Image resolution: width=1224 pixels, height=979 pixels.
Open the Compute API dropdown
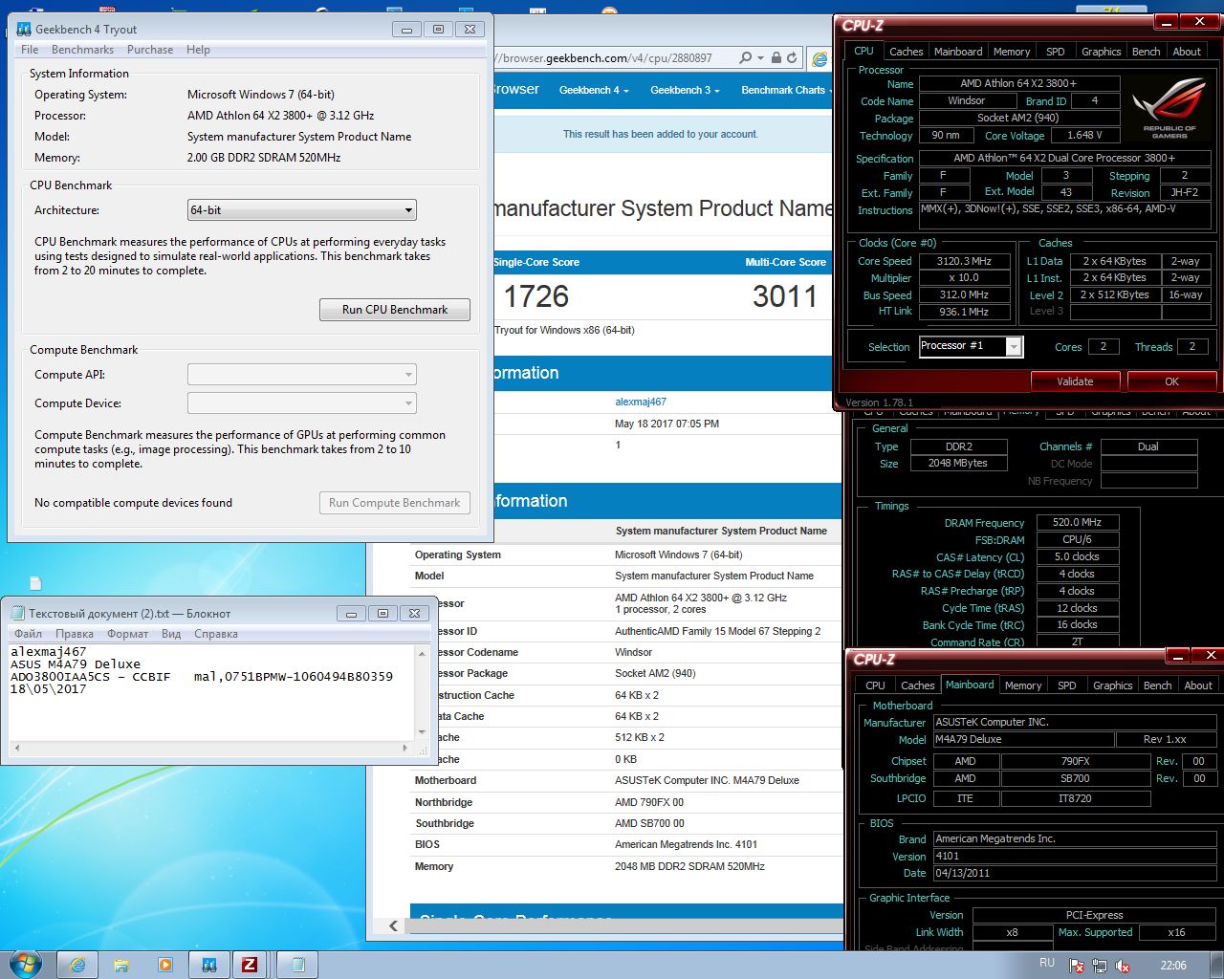[x=302, y=375]
